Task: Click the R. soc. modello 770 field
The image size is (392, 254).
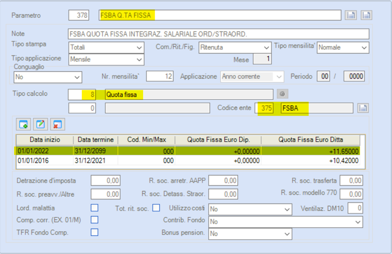Action: click(x=351, y=194)
